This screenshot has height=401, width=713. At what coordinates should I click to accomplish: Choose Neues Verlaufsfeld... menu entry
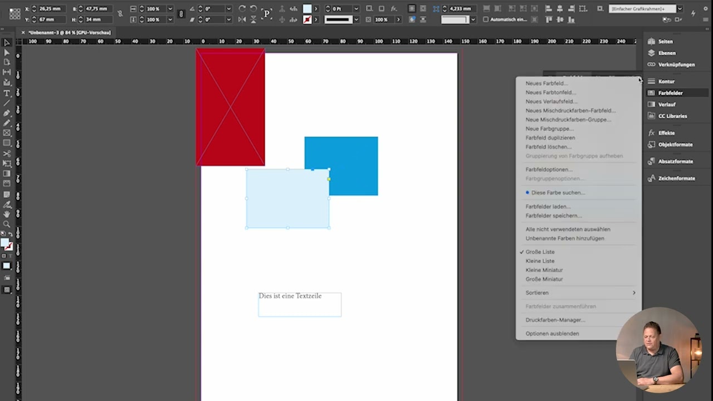[551, 101]
